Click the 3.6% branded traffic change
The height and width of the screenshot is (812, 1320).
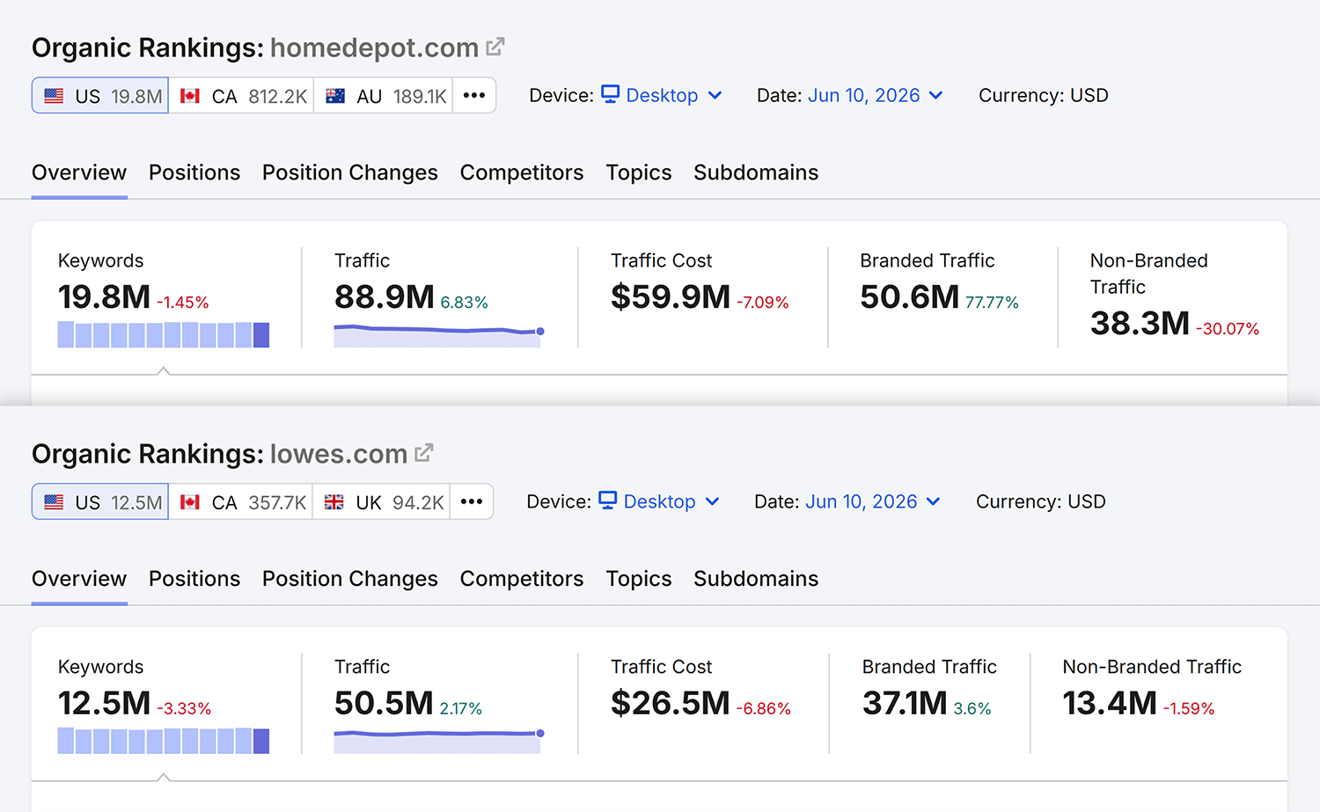point(972,709)
